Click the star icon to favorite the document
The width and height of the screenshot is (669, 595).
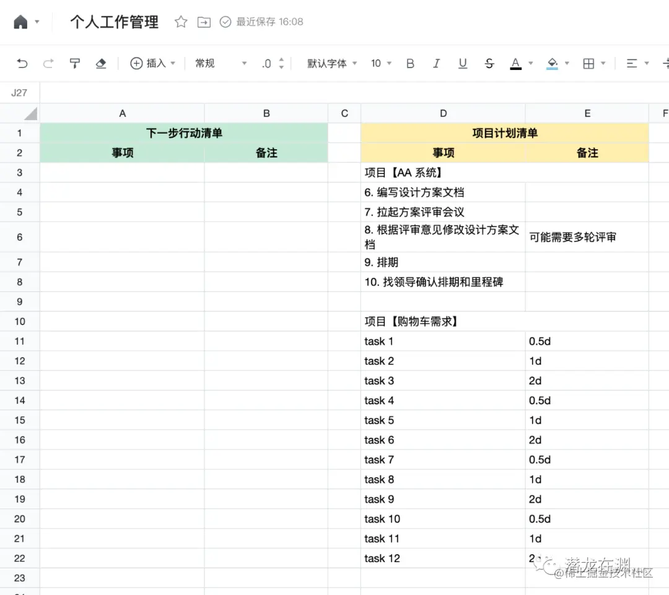point(180,21)
